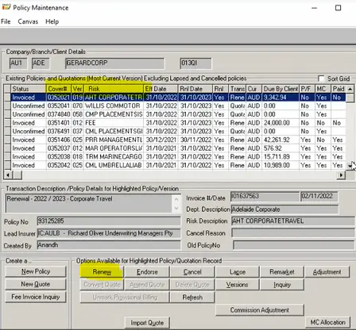Click the Policy Maintenance app icon in title bar
This screenshot has width=356, height=330.
click(6, 7)
